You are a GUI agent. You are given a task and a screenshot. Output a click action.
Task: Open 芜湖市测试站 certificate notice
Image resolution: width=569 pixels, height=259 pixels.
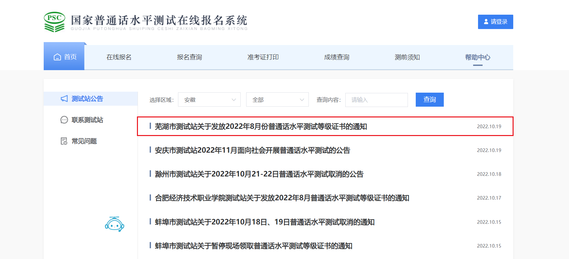(x=261, y=127)
